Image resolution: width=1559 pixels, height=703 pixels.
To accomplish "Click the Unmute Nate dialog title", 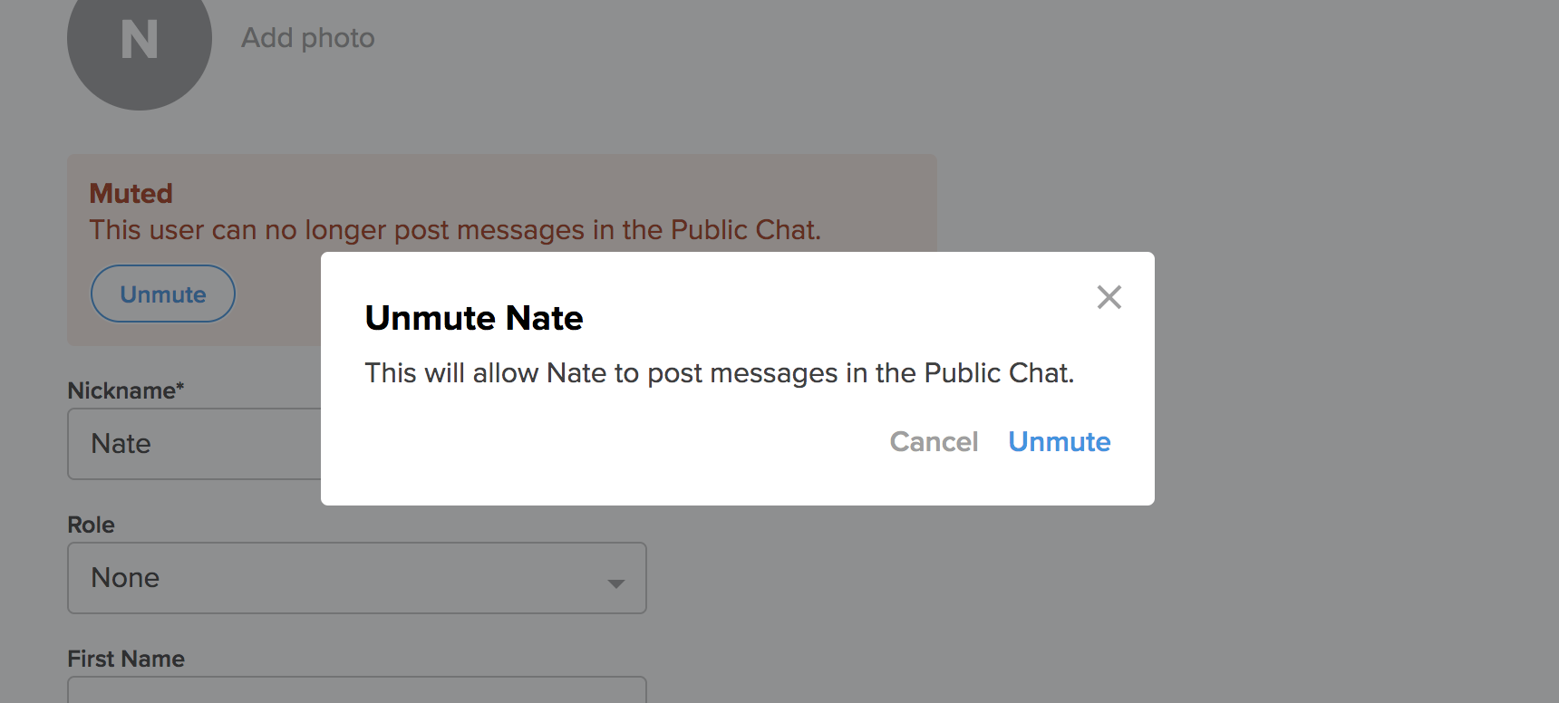I will tap(474, 318).
